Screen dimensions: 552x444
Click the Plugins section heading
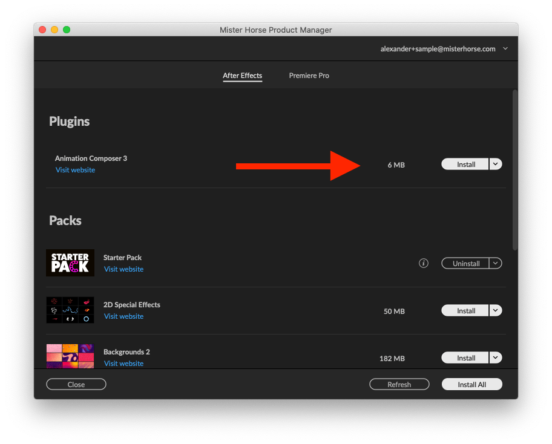point(70,122)
